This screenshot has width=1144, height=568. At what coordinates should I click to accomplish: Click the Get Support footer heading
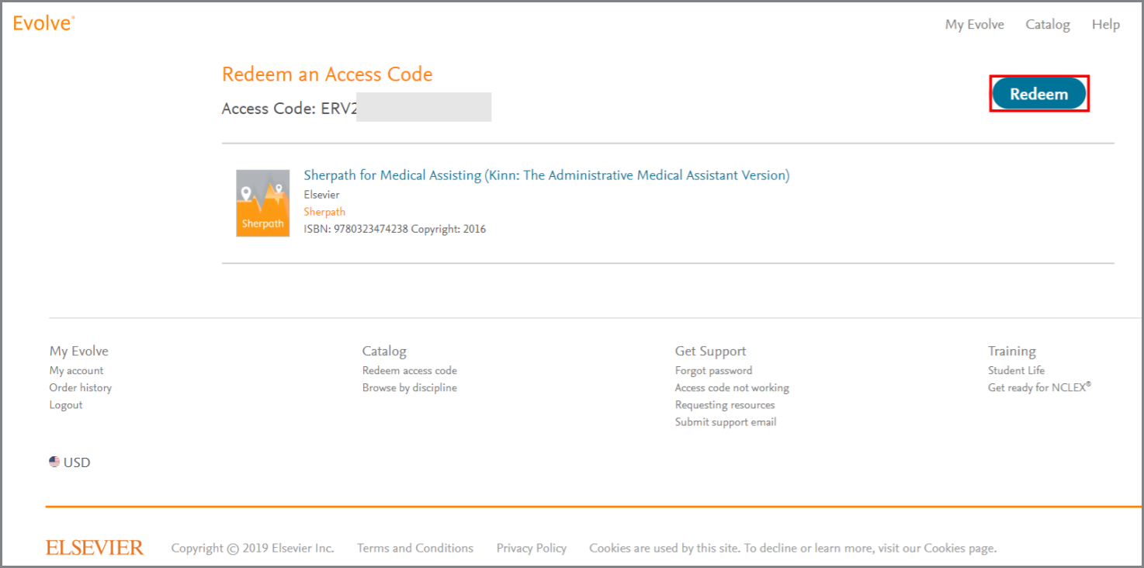coord(710,352)
